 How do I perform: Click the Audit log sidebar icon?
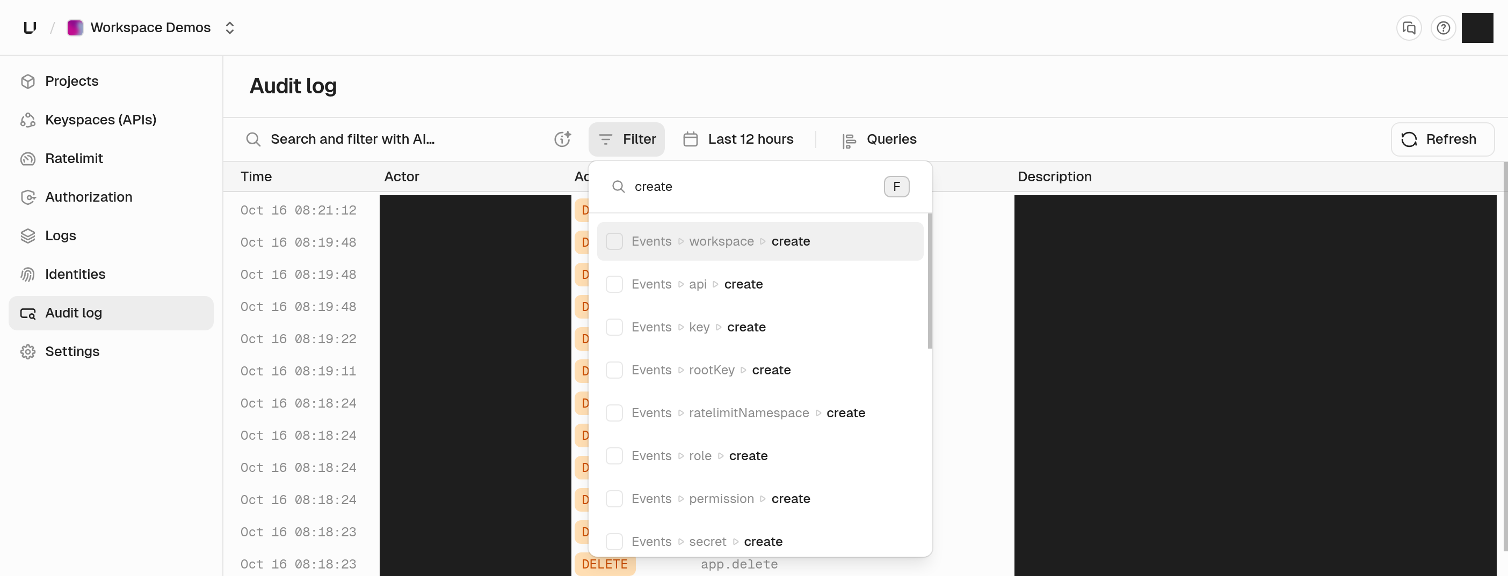point(27,313)
